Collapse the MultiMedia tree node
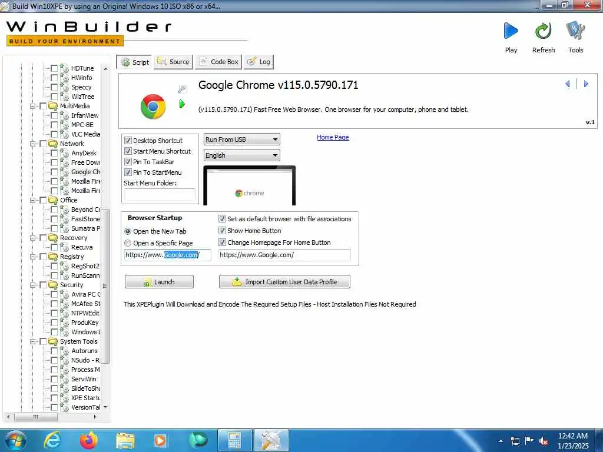 33,106
